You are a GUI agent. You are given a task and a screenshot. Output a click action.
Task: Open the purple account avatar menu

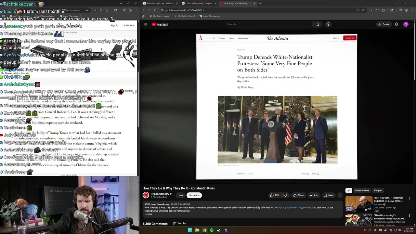click(x=406, y=24)
